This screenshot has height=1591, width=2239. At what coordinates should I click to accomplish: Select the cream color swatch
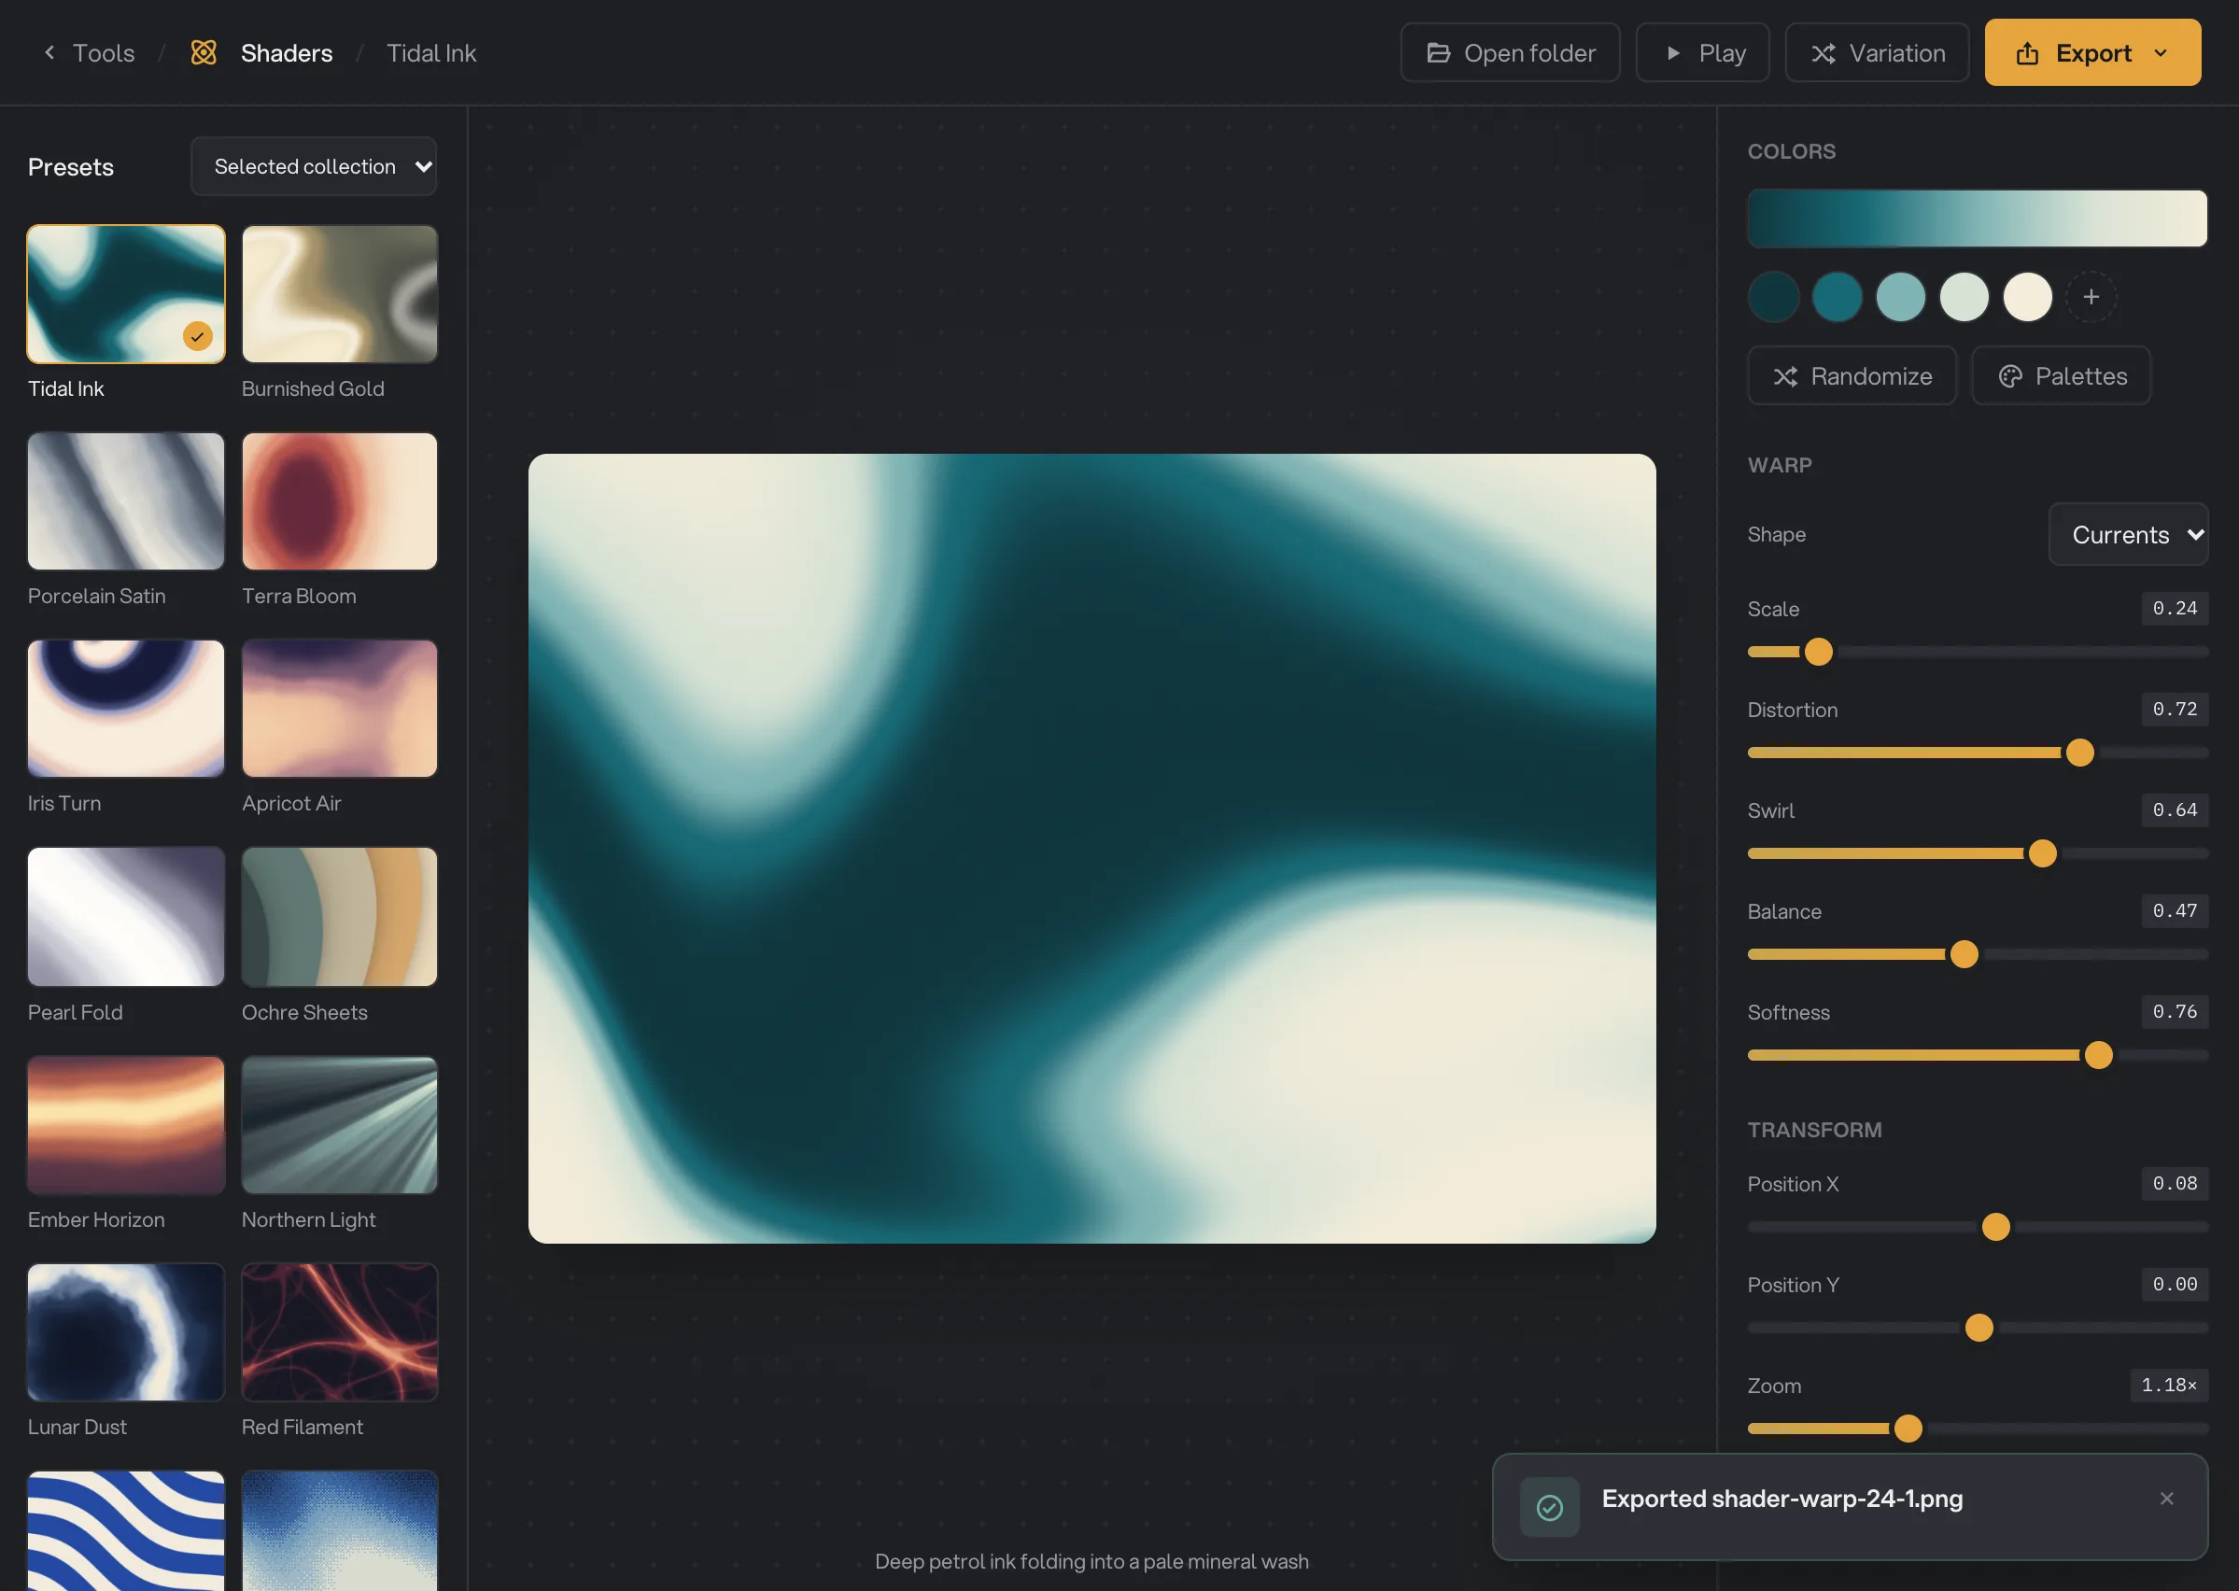(2027, 296)
